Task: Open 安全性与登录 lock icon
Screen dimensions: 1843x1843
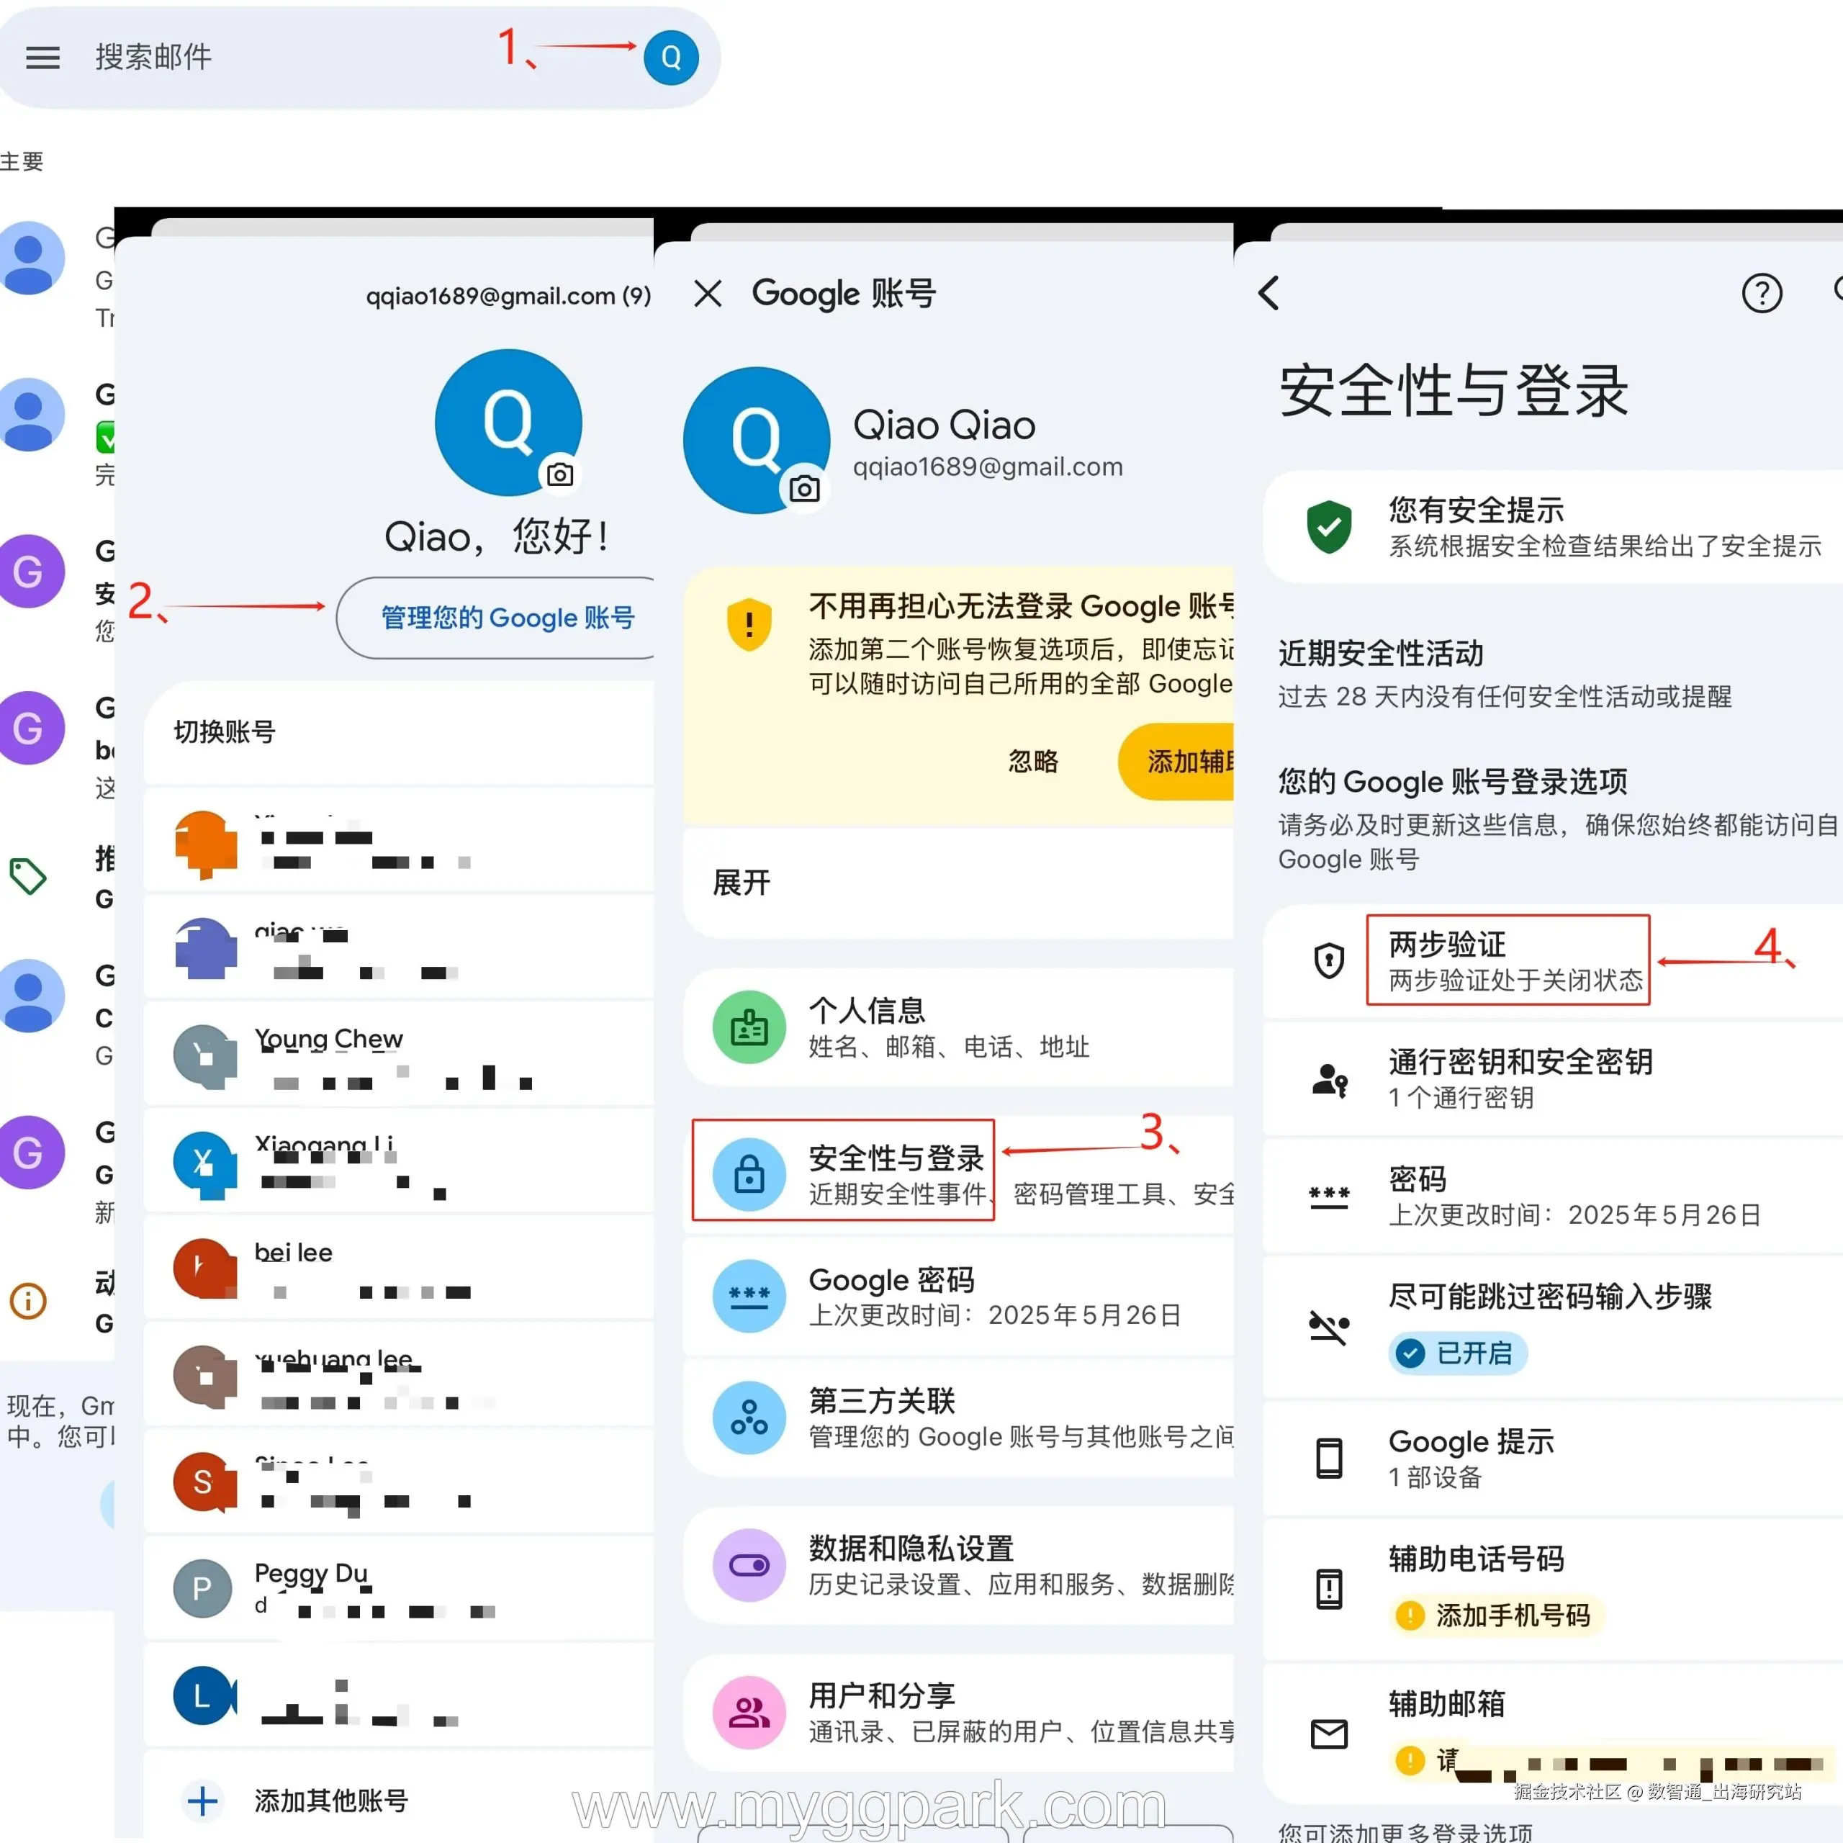Action: tap(749, 1174)
